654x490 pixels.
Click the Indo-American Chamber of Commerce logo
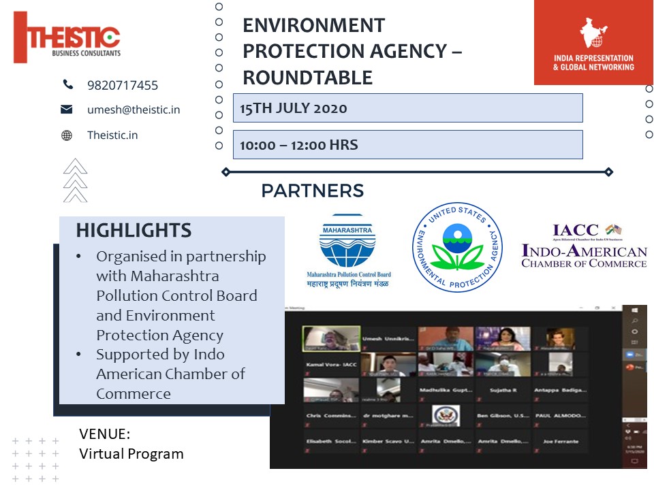coord(584,245)
